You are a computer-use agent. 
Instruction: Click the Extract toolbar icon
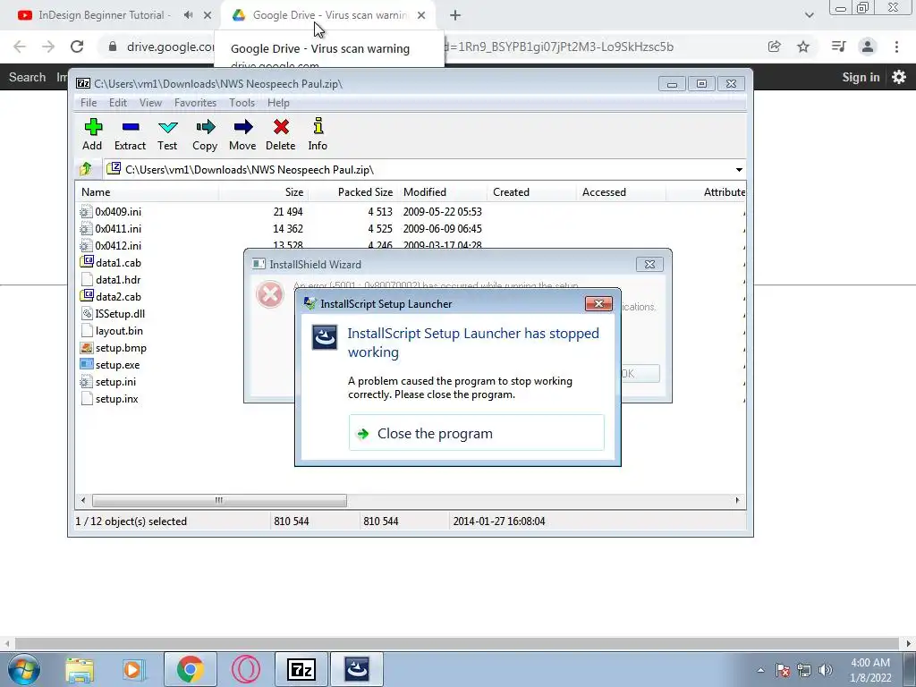coord(130,134)
